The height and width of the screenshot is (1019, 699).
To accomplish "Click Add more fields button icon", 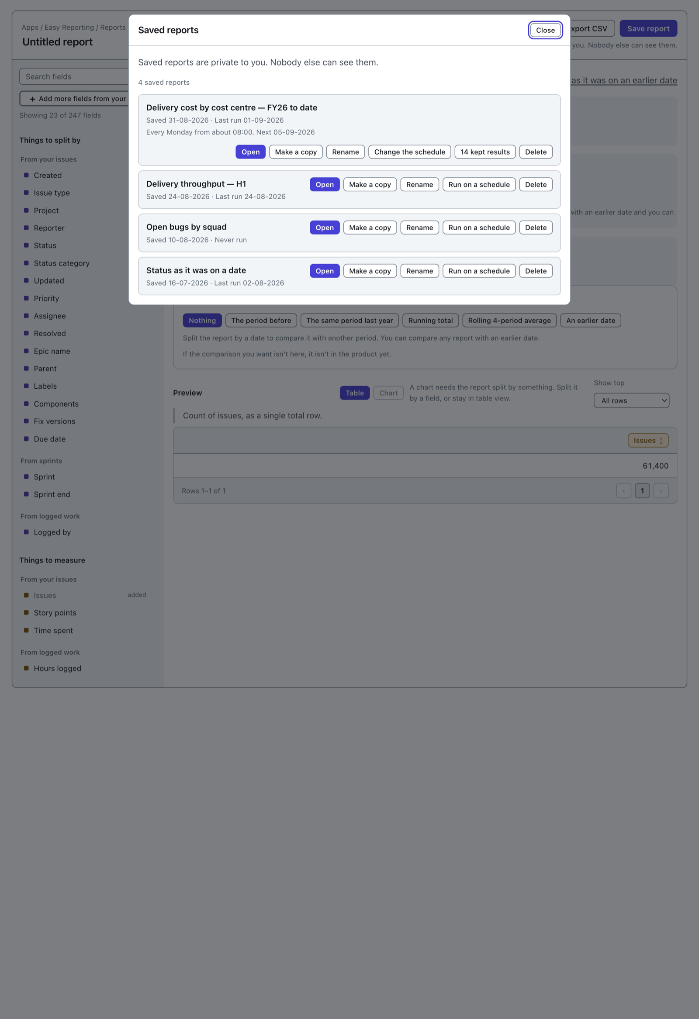I will point(32,99).
